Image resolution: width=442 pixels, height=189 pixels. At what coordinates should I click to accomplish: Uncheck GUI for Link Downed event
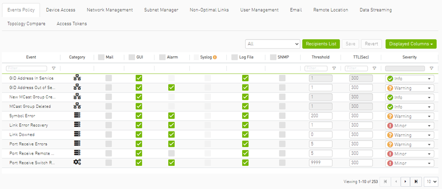pyautogui.click(x=139, y=135)
